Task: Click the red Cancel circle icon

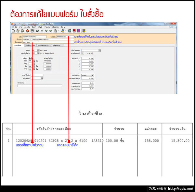Action: click(x=28, y=31)
